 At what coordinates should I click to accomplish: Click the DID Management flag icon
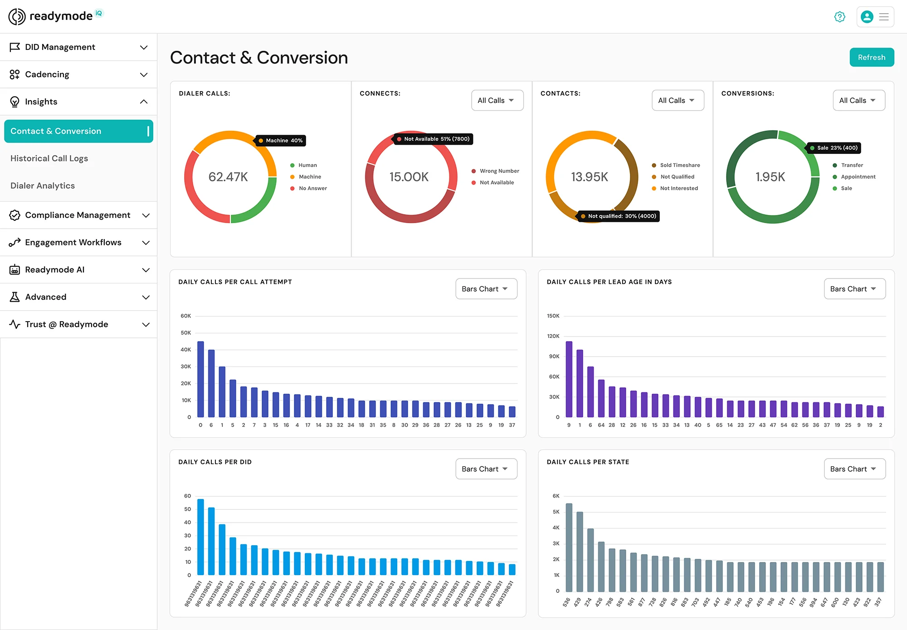pyautogui.click(x=15, y=47)
